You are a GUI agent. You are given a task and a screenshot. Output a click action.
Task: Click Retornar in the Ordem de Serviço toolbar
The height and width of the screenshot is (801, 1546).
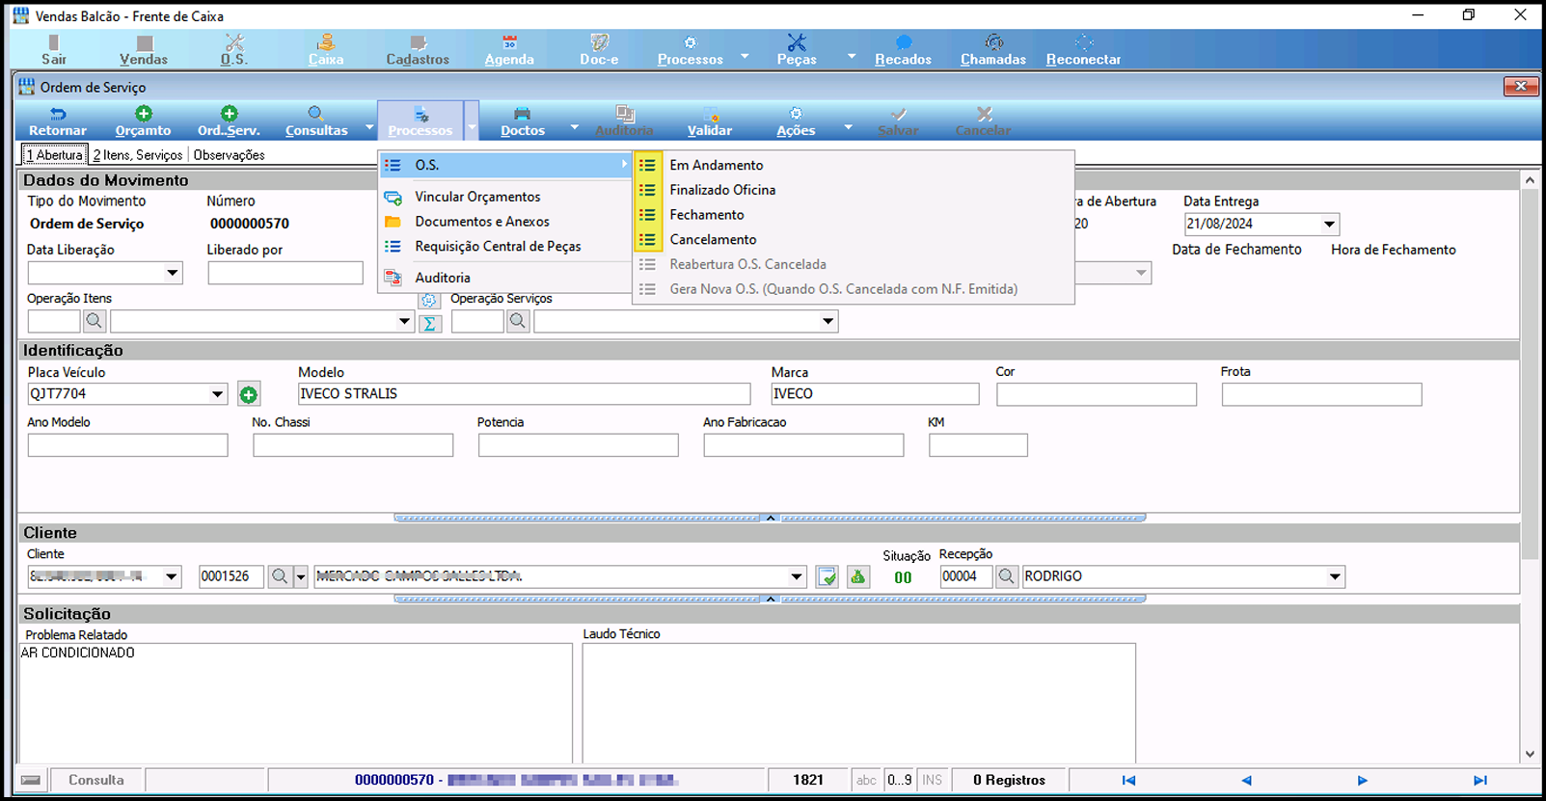(58, 121)
